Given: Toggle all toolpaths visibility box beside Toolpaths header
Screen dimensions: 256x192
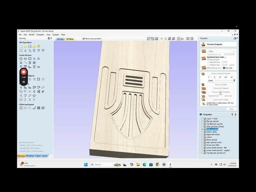Looking at the screenshot, I should [x=201, y=114].
